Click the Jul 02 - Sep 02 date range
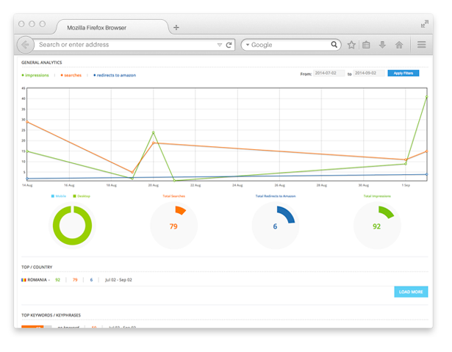 (x=118, y=280)
